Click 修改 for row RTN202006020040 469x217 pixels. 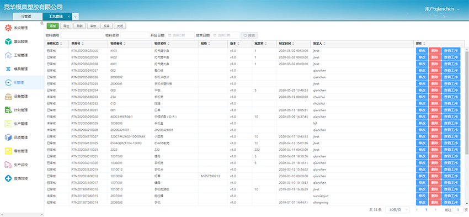[x=422, y=51]
